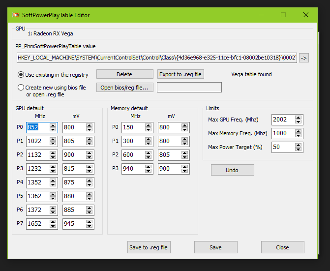
Task: Click the Save button
Action: point(216,247)
